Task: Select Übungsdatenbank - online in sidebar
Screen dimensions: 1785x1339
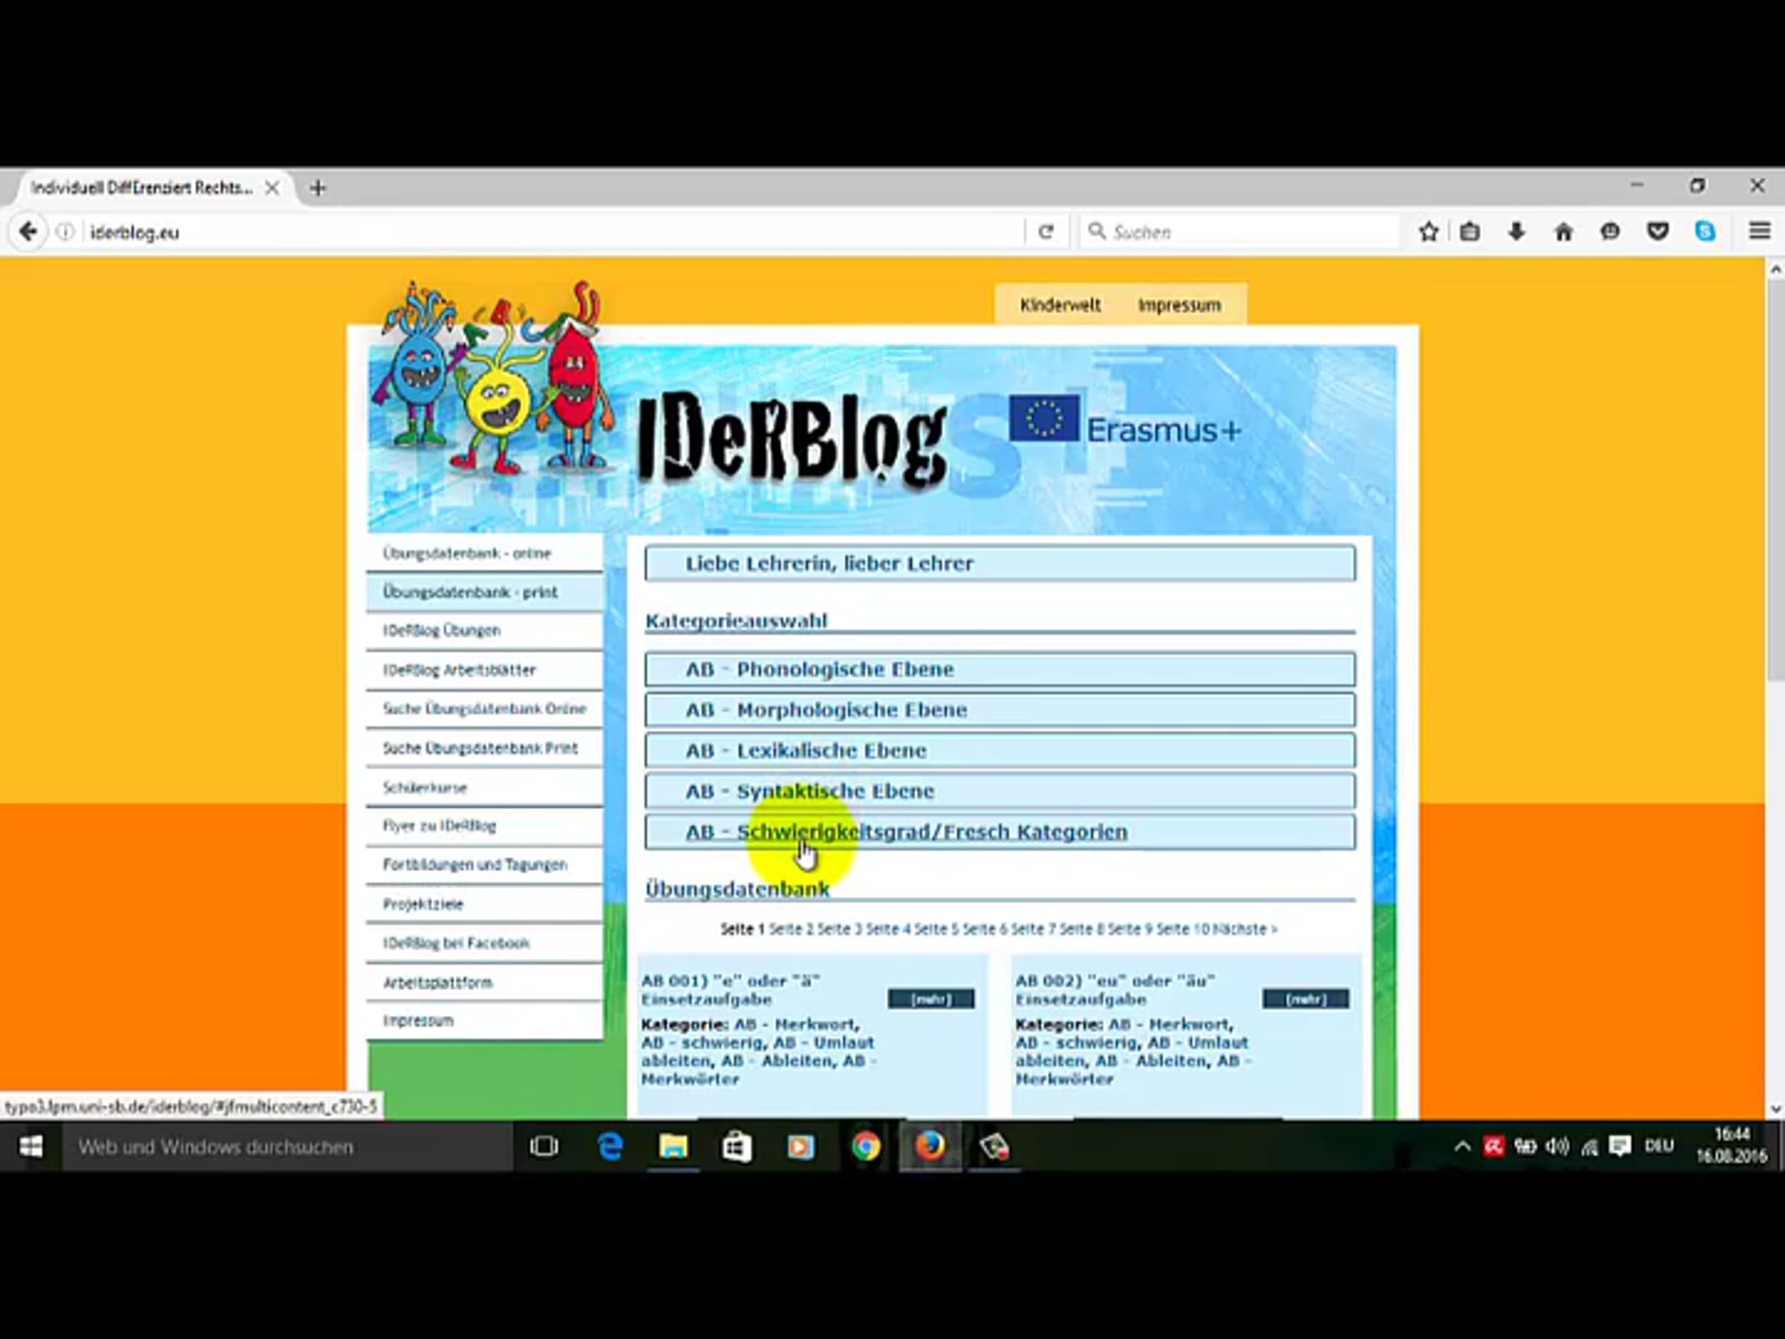Action: [466, 553]
